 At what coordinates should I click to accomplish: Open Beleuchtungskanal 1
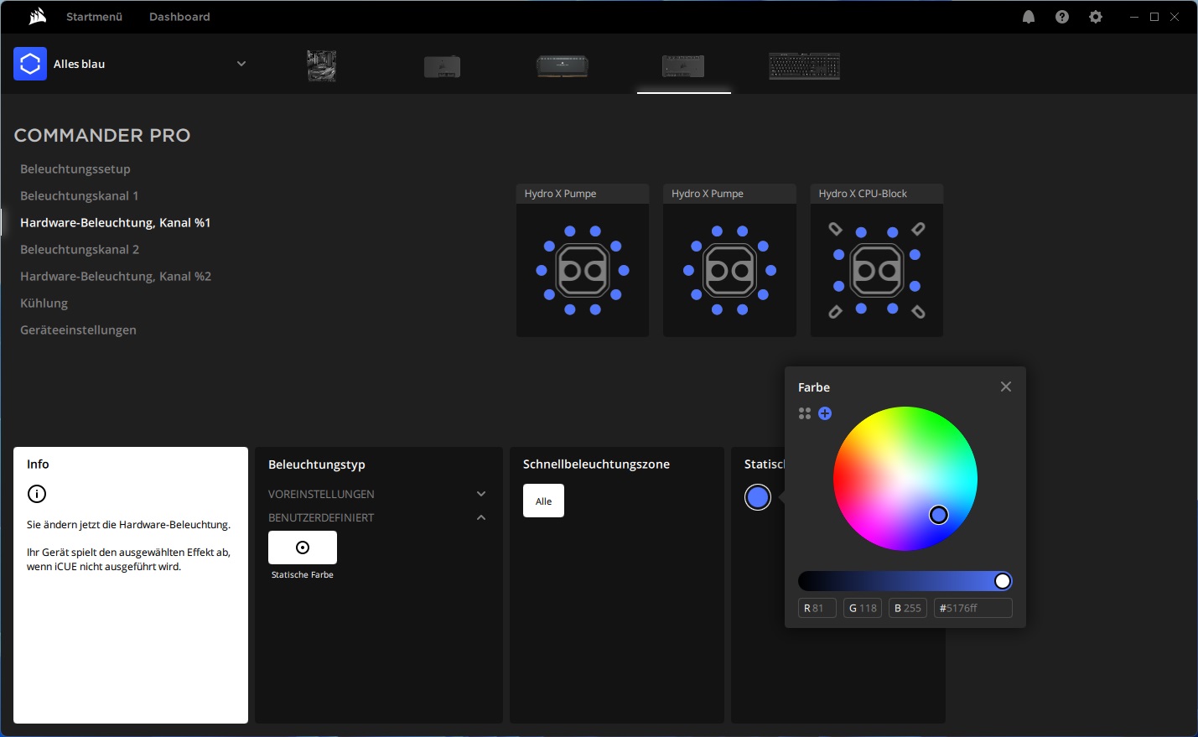(80, 195)
